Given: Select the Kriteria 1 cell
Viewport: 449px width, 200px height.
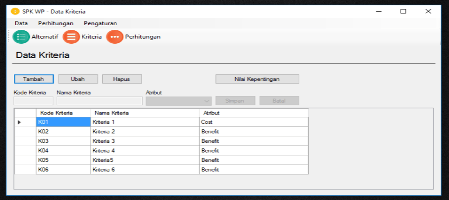Looking at the screenshot, I should click(145, 122).
